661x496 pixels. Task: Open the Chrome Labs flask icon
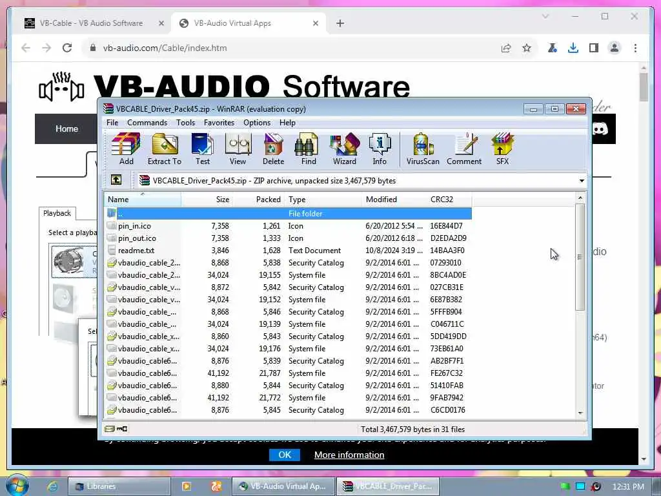point(553,48)
